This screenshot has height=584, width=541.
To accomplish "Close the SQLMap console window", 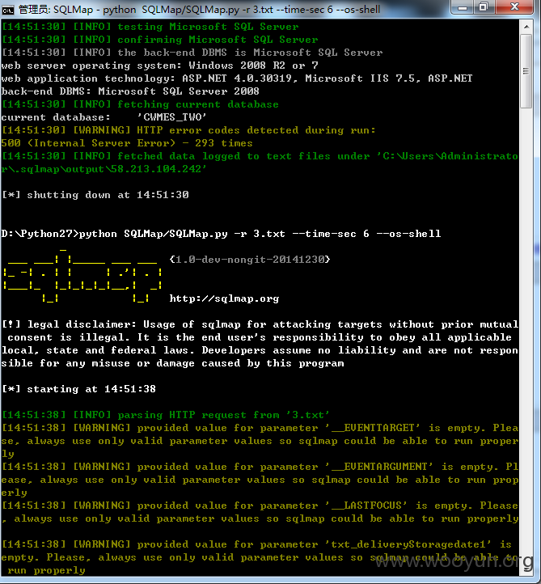I will point(514,6).
